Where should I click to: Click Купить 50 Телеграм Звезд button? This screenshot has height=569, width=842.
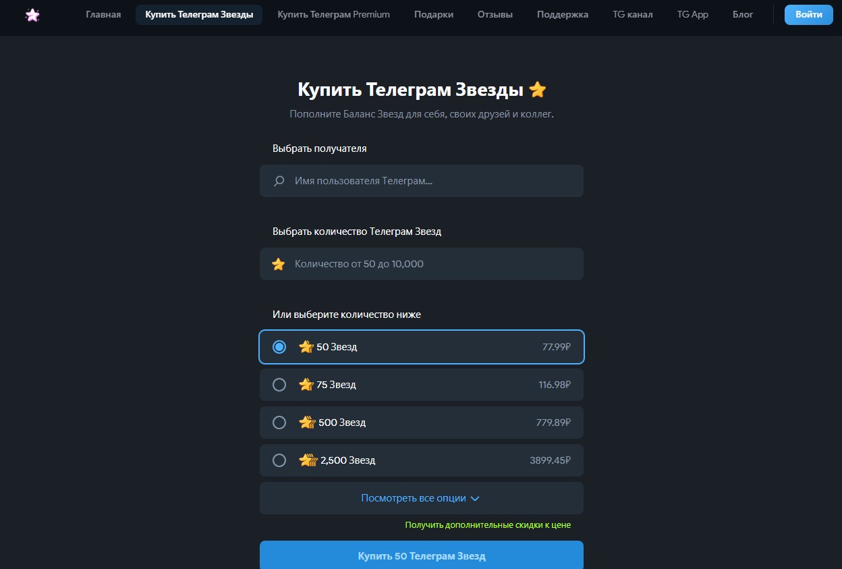(x=422, y=556)
